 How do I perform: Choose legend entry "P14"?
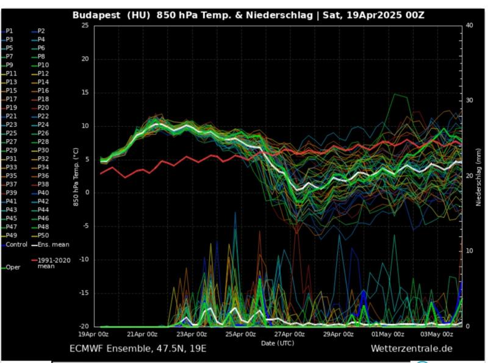[x=40, y=82]
